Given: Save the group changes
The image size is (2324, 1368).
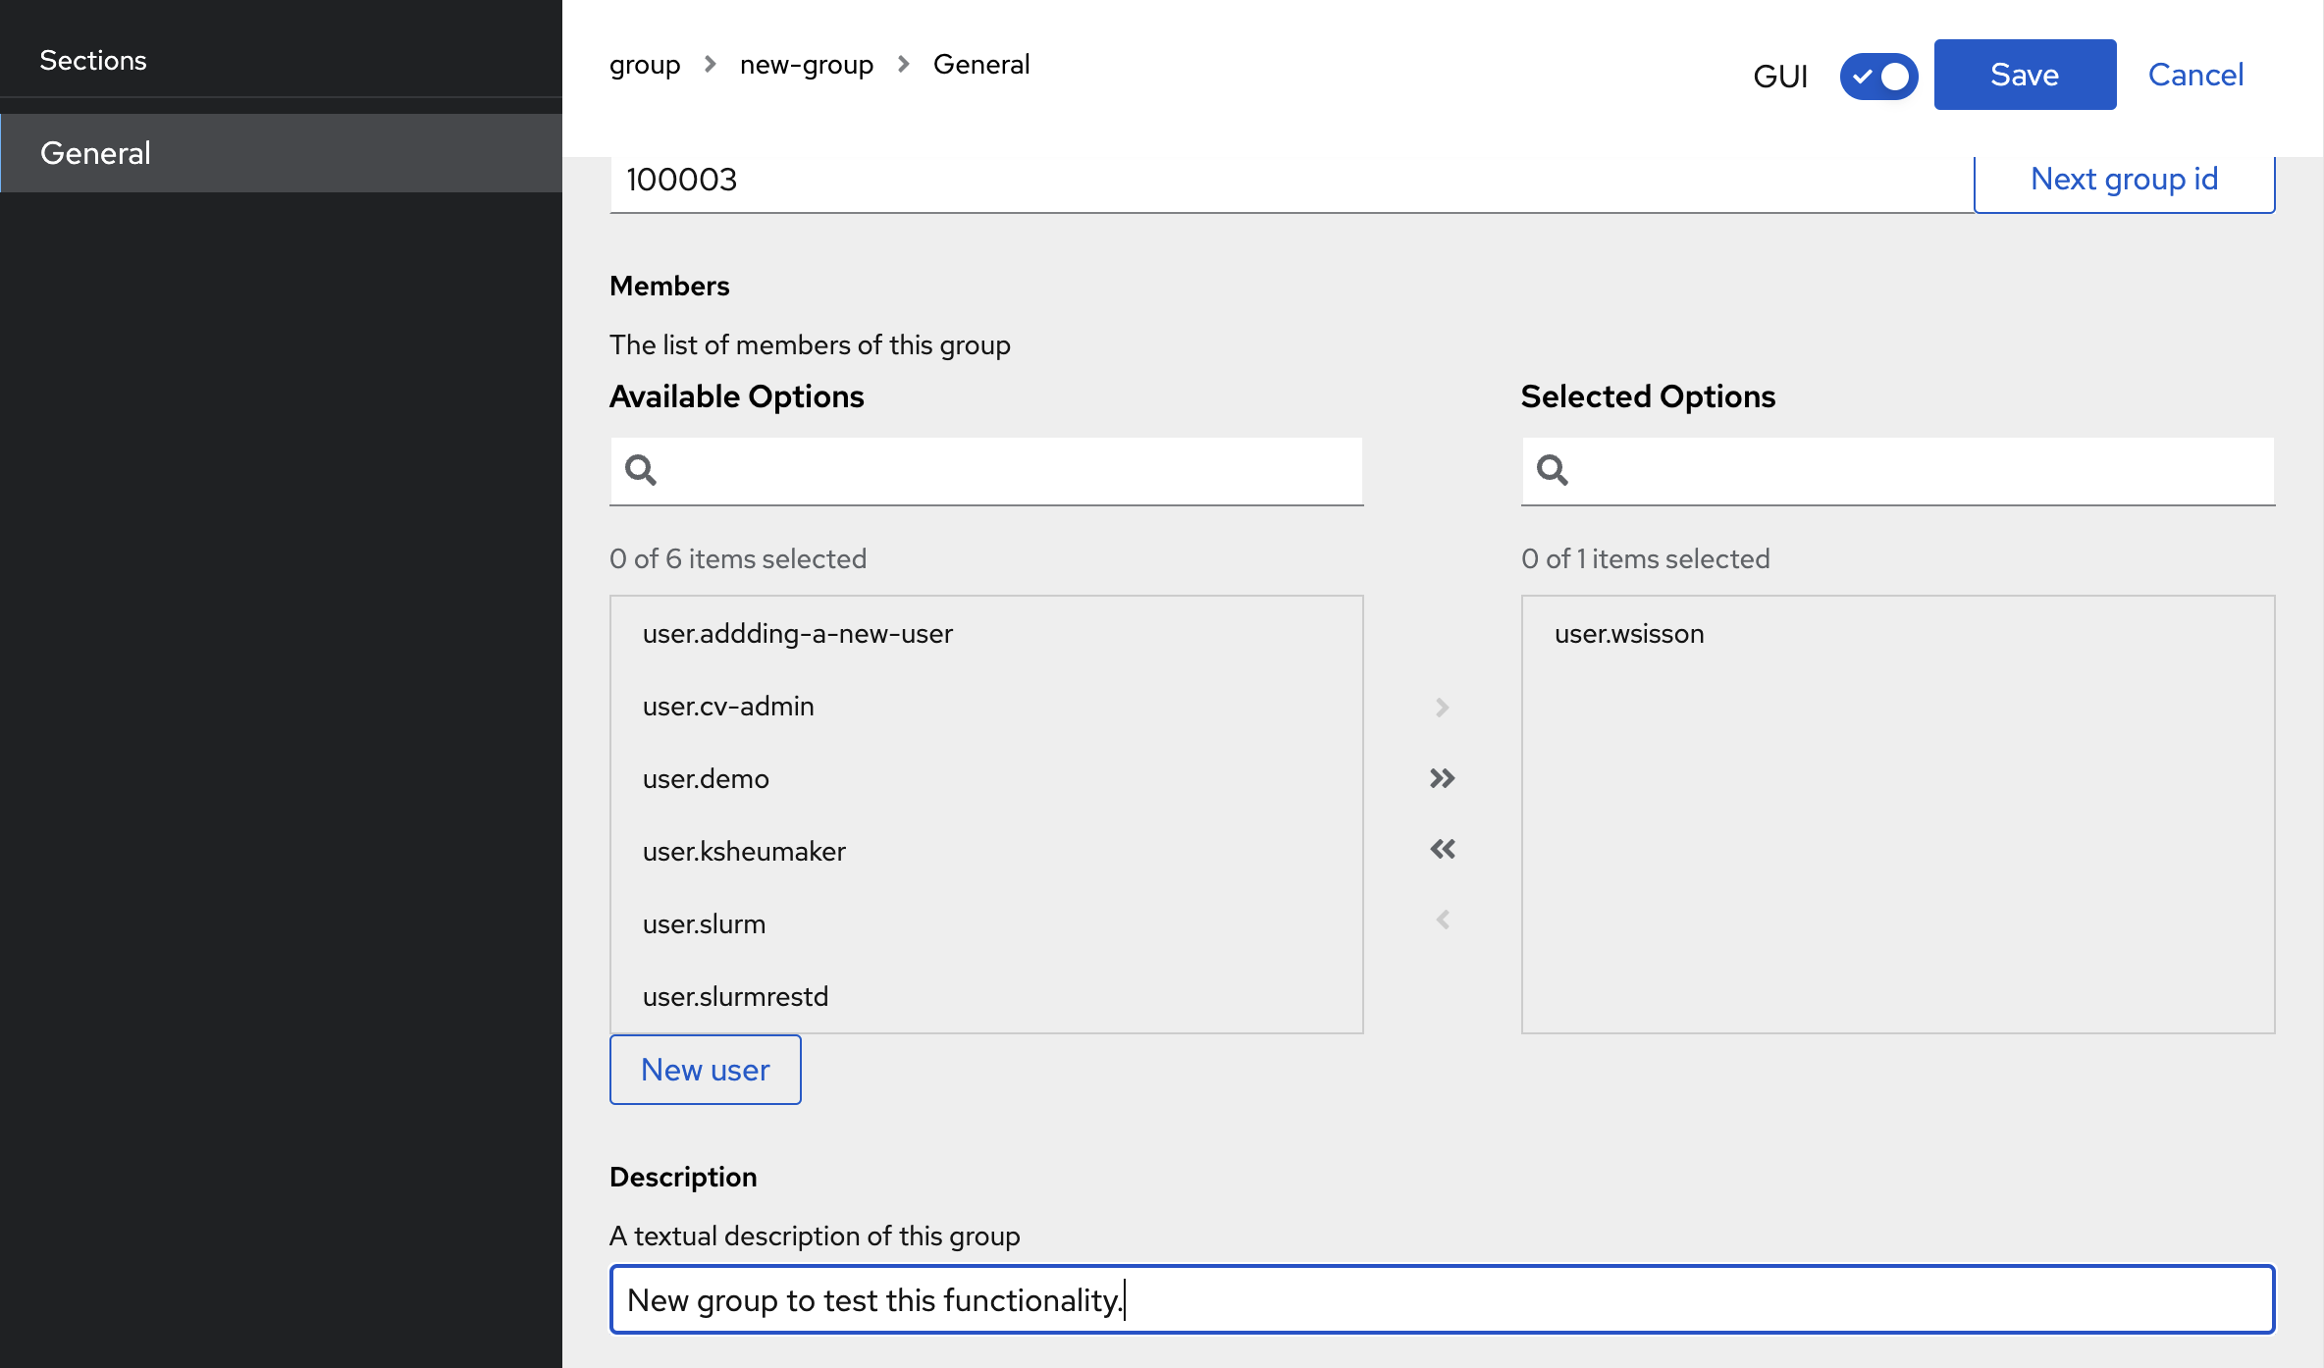Looking at the screenshot, I should 2025,75.
